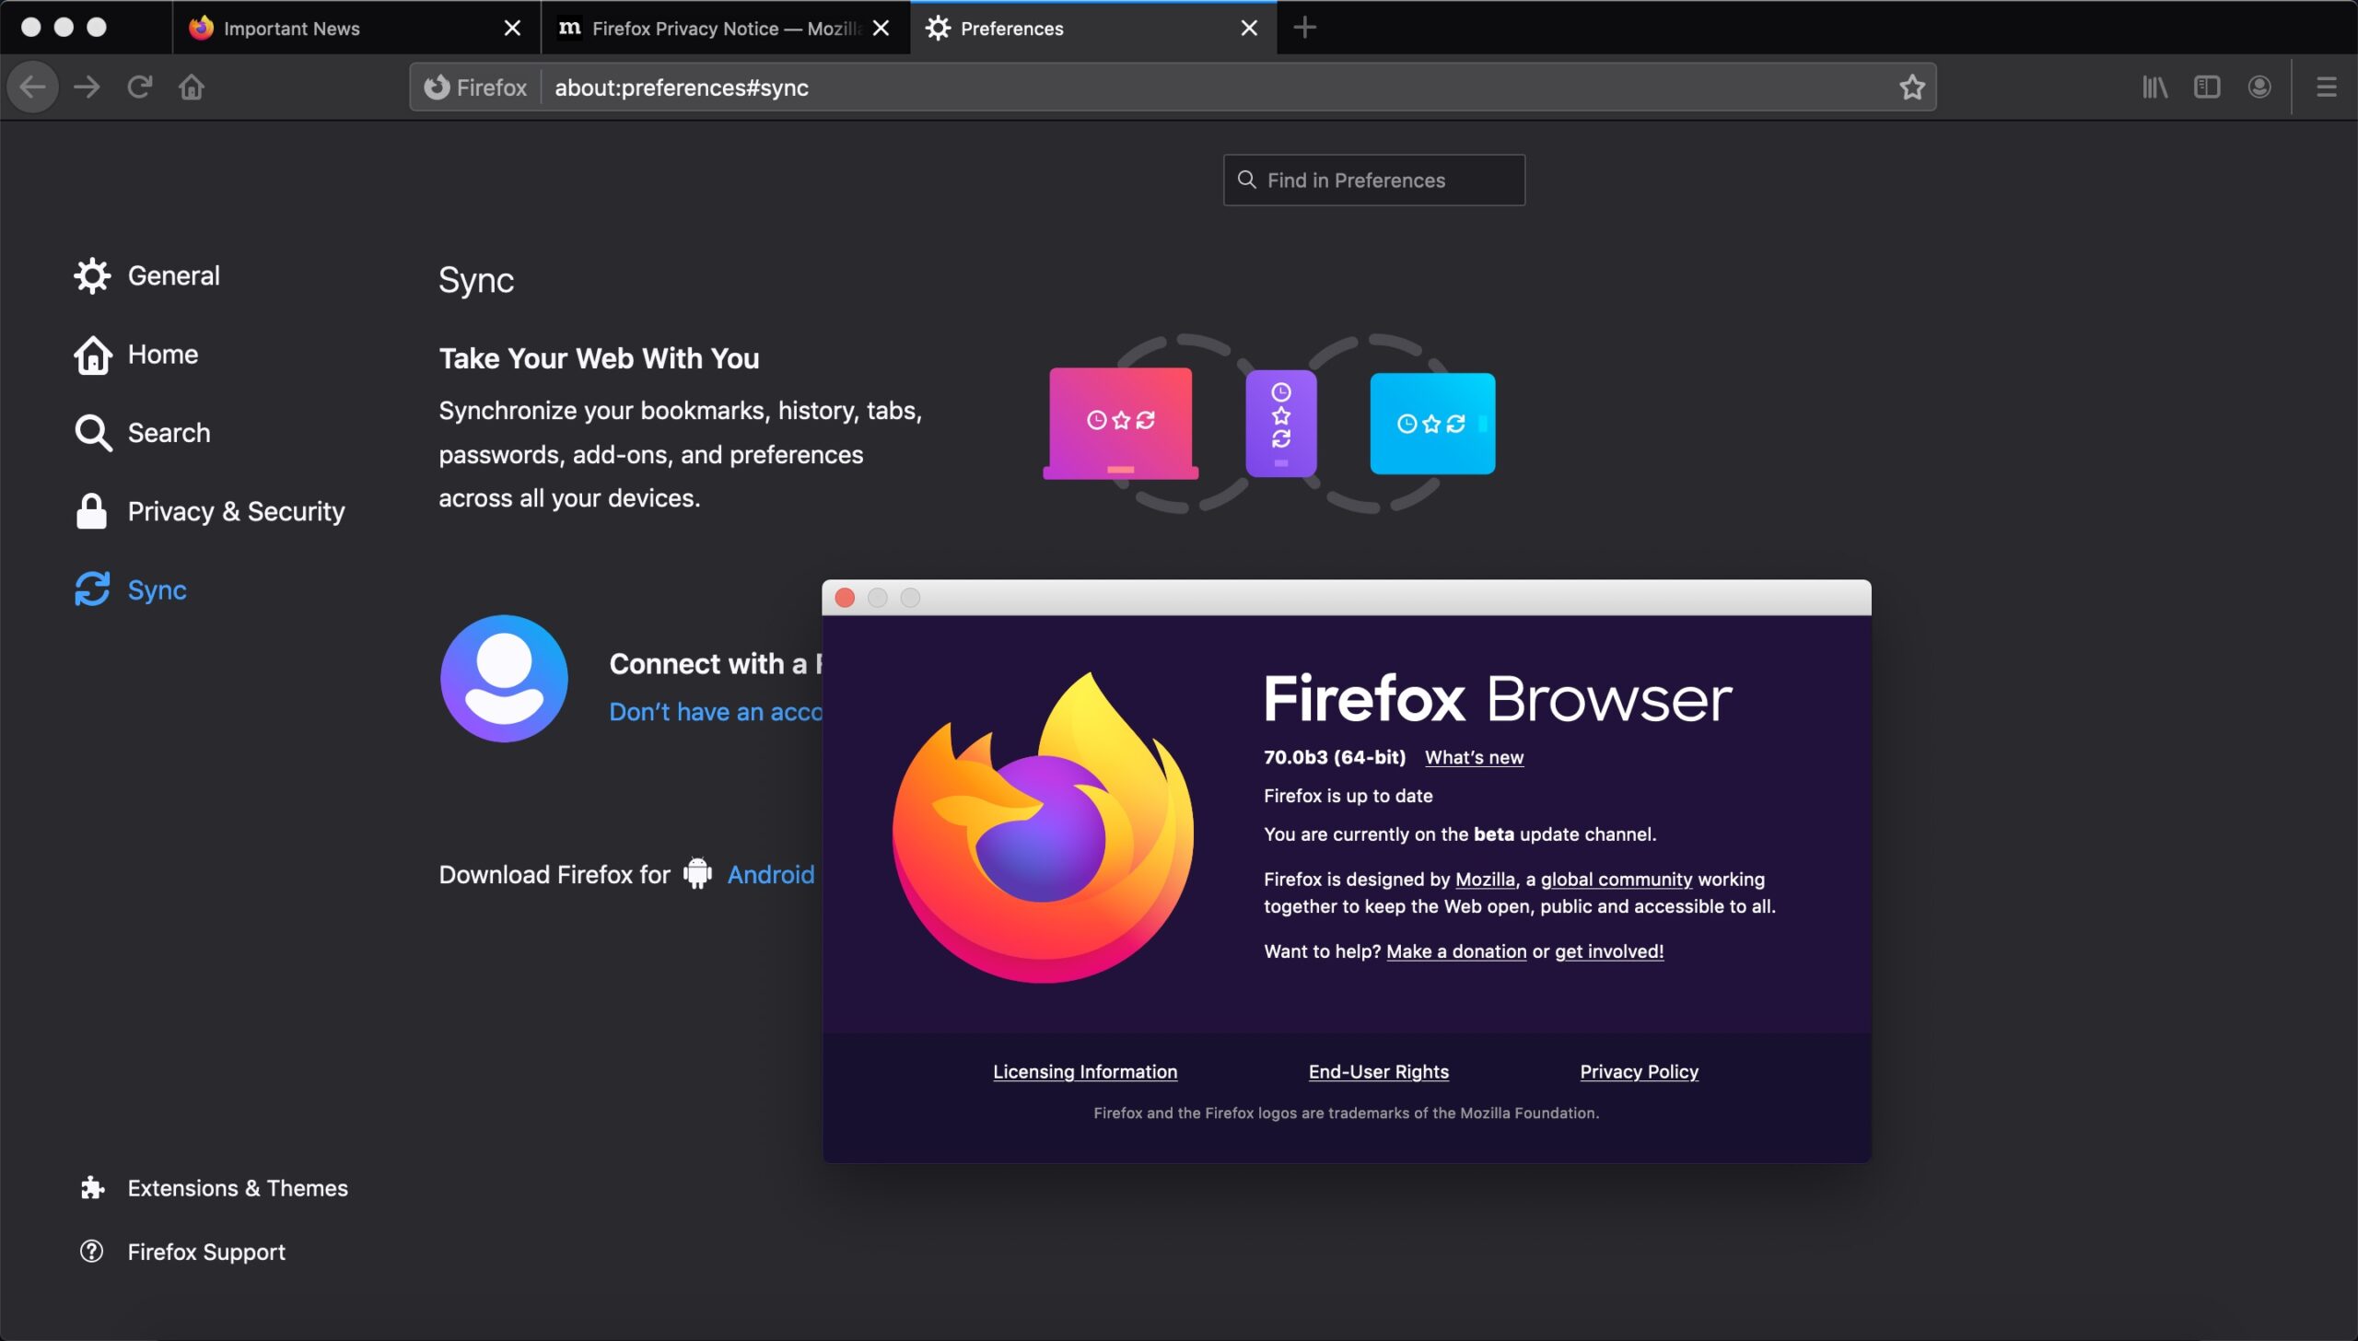Close the Important News tab
Image resolution: width=2358 pixels, height=1341 pixels.
512,29
